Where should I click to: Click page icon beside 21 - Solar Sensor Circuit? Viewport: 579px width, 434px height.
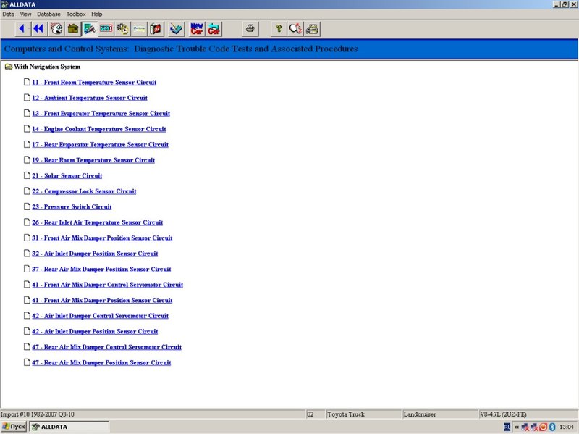(x=27, y=175)
